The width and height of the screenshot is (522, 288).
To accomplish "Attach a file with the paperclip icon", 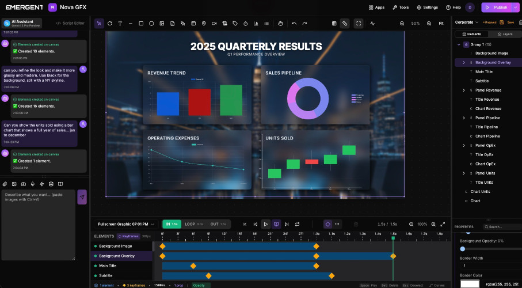I will click(5, 184).
